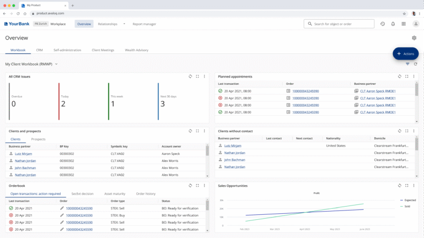This screenshot has width=424, height=238.
Task: Open Lutz Mirjam in Clients and prospects
Action: click(x=23, y=154)
